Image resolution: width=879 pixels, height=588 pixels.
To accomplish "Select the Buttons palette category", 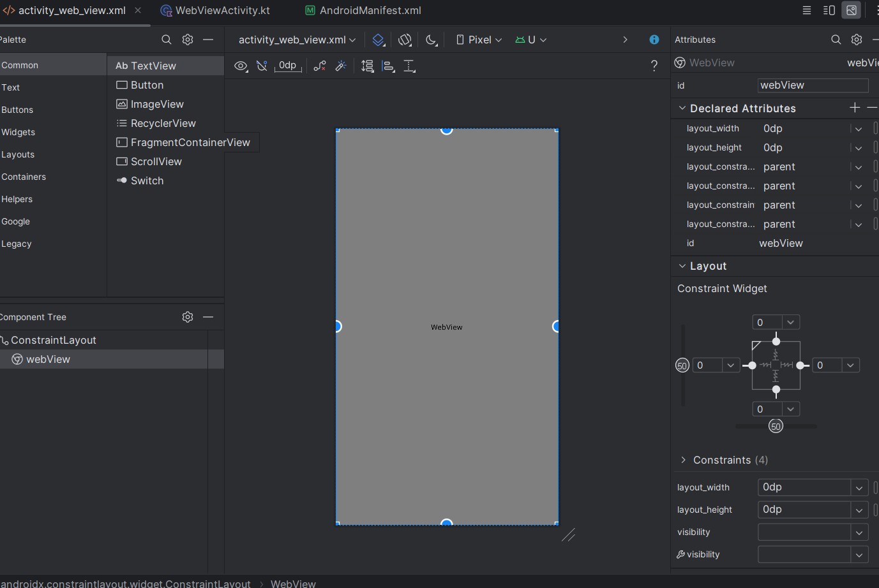I will 17,110.
